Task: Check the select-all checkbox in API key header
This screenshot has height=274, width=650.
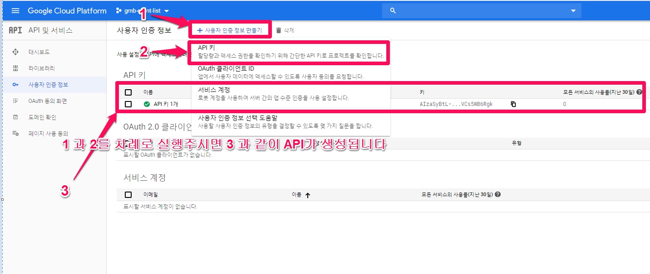Action: pos(128,92)
